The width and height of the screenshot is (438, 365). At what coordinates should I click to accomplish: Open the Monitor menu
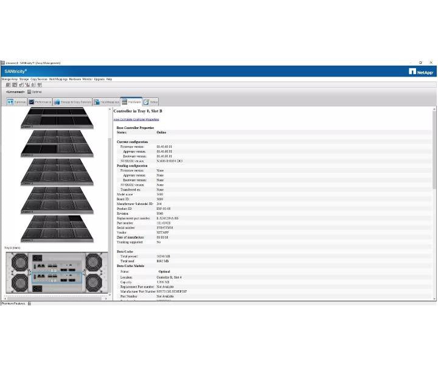point(88,79)
